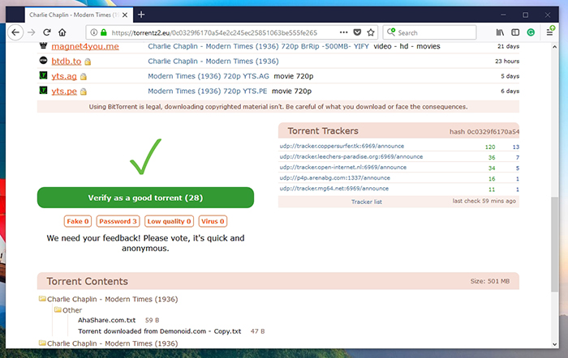568x358 pixels.
Task: Vote Virus 0 for this torrent
Action: 213,221
